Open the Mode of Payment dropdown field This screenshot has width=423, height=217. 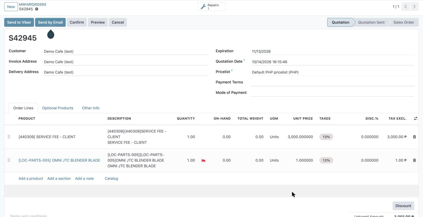tap(332, 93)
